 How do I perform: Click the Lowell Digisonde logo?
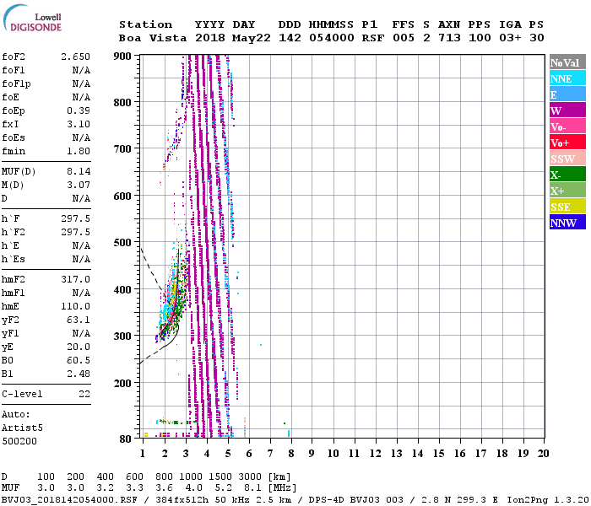32,18
